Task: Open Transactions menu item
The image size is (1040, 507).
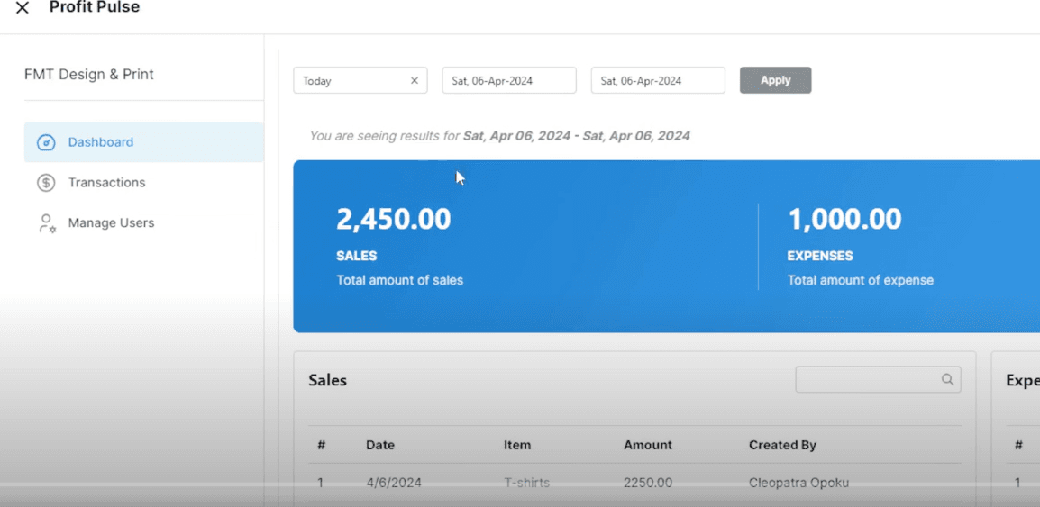Action: (106, 183)
